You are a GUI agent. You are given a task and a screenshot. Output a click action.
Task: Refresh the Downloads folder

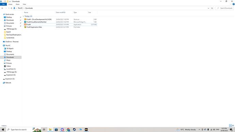tap(212, 8)
